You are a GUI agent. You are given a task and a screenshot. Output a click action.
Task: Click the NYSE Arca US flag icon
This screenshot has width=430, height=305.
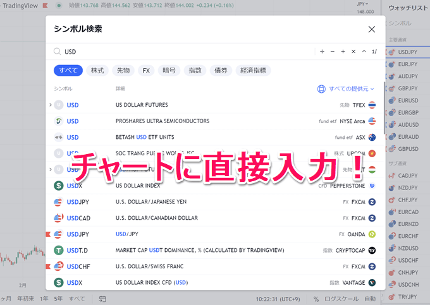[x=372, y=121]
